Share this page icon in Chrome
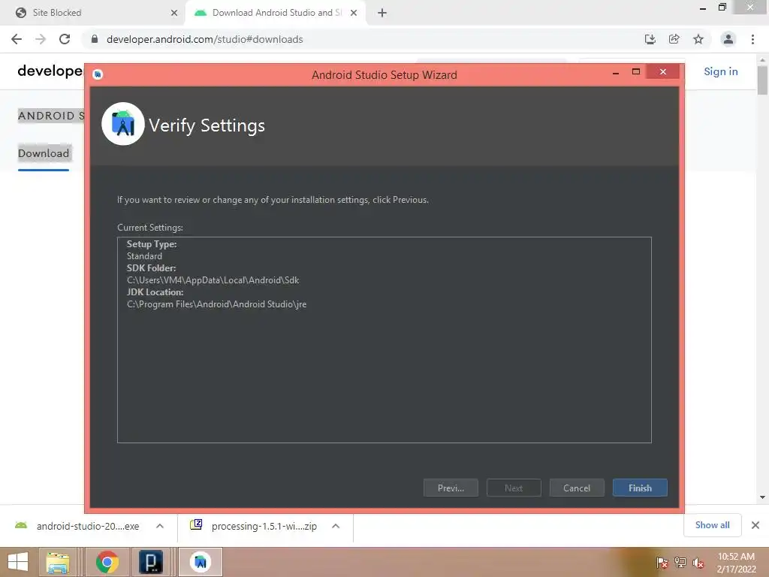 click(x=674, y=39)
